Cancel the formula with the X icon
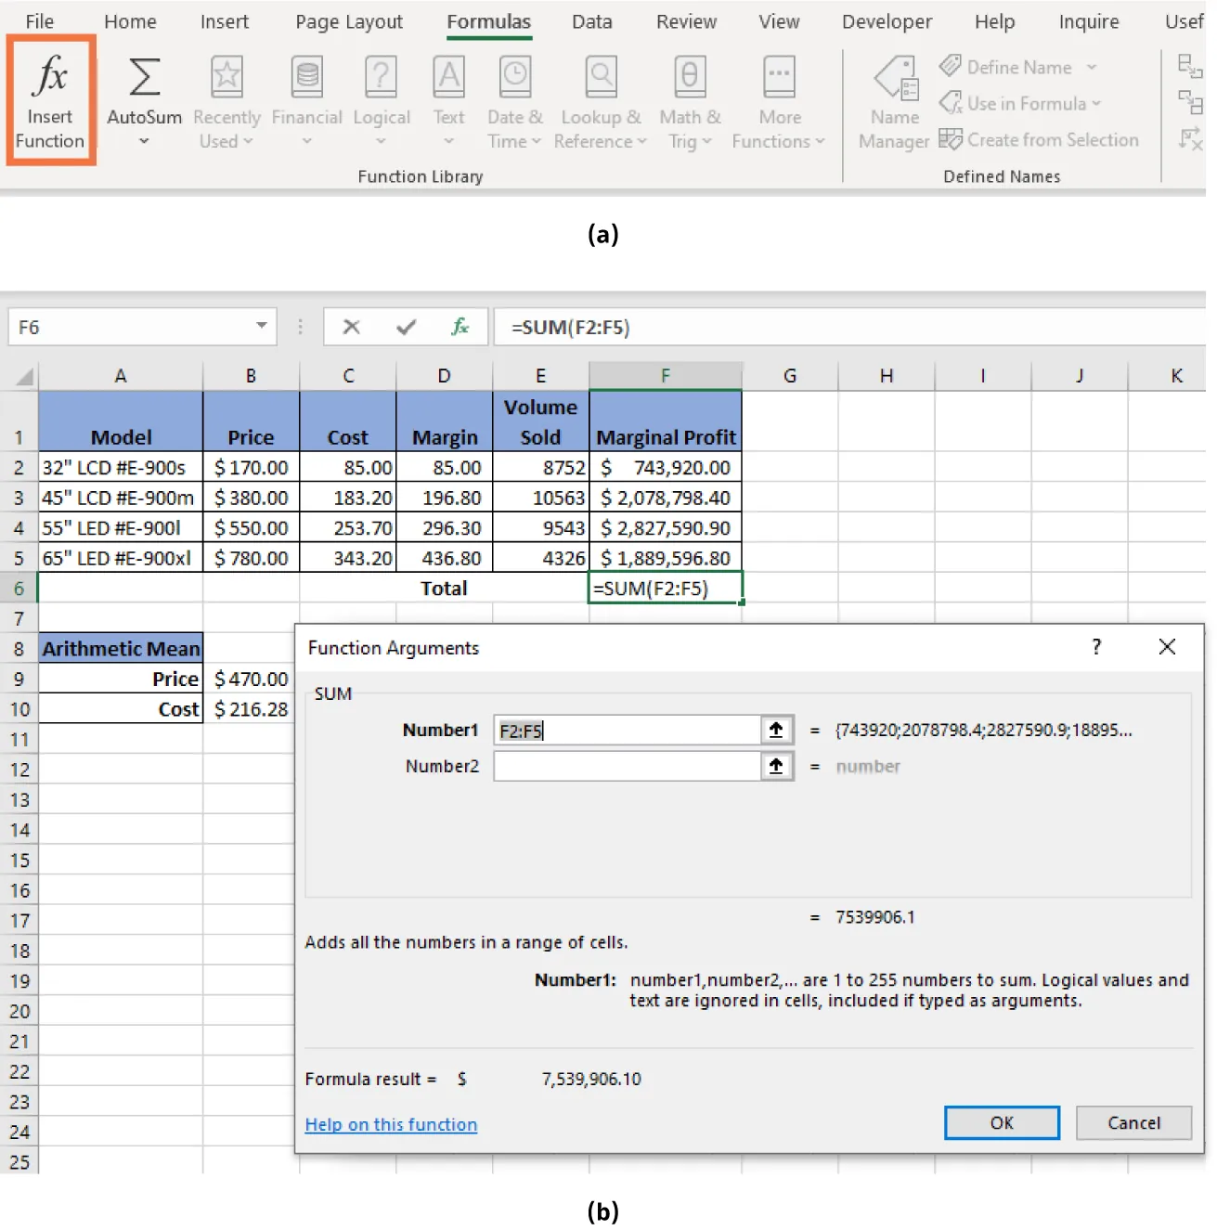 352,327
